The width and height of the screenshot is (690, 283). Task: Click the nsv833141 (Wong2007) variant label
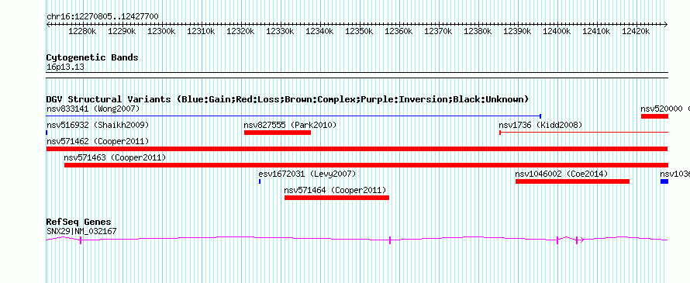click(x=93, y=109)
